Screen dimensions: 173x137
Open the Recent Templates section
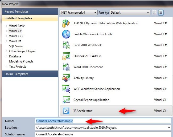30,11
